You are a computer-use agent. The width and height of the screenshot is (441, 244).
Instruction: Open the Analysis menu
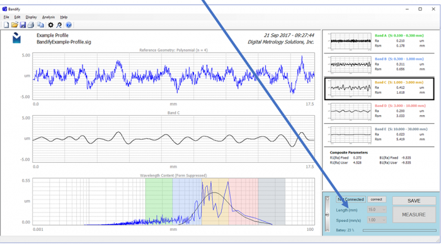[49, 17]
